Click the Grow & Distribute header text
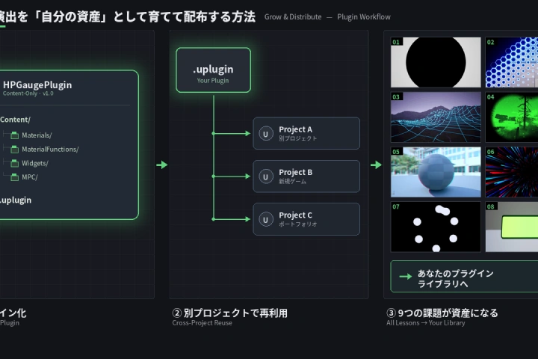This screenshot has width=538, height=359. point(293,17)
